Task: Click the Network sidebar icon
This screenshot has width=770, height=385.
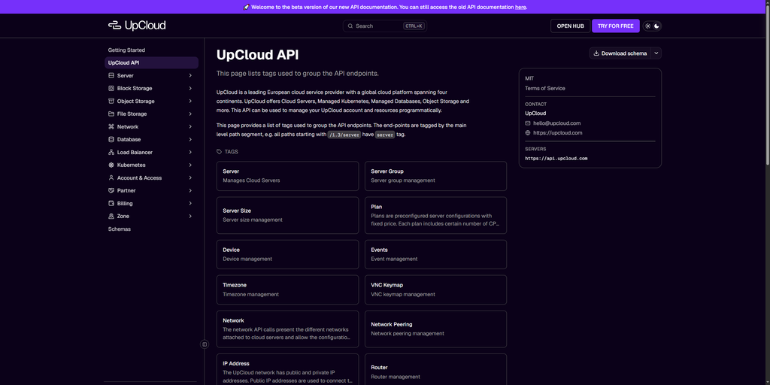Action: [111, 126]
